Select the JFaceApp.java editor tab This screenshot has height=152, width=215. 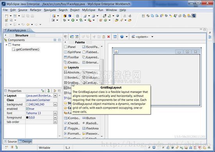click(16, 30)
